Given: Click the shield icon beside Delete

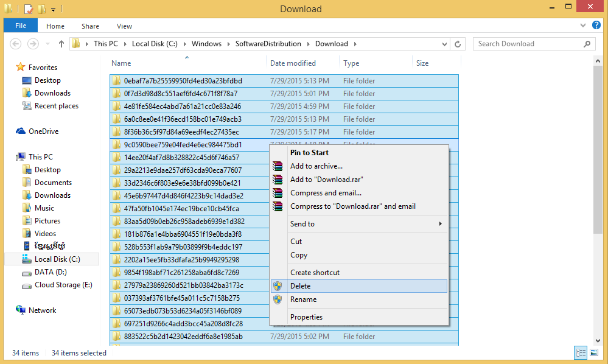Looking at the screenshot, I should tap(278, 286).
